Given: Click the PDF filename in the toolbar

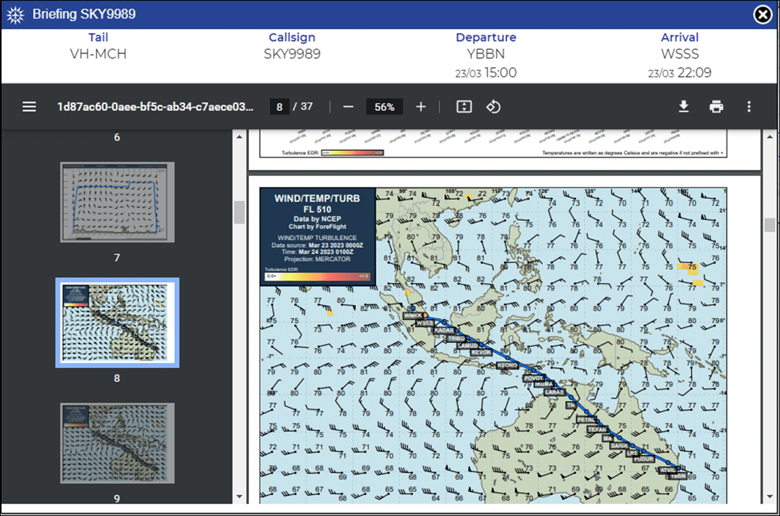Looking at the screenshot, I should click(153, 106).
